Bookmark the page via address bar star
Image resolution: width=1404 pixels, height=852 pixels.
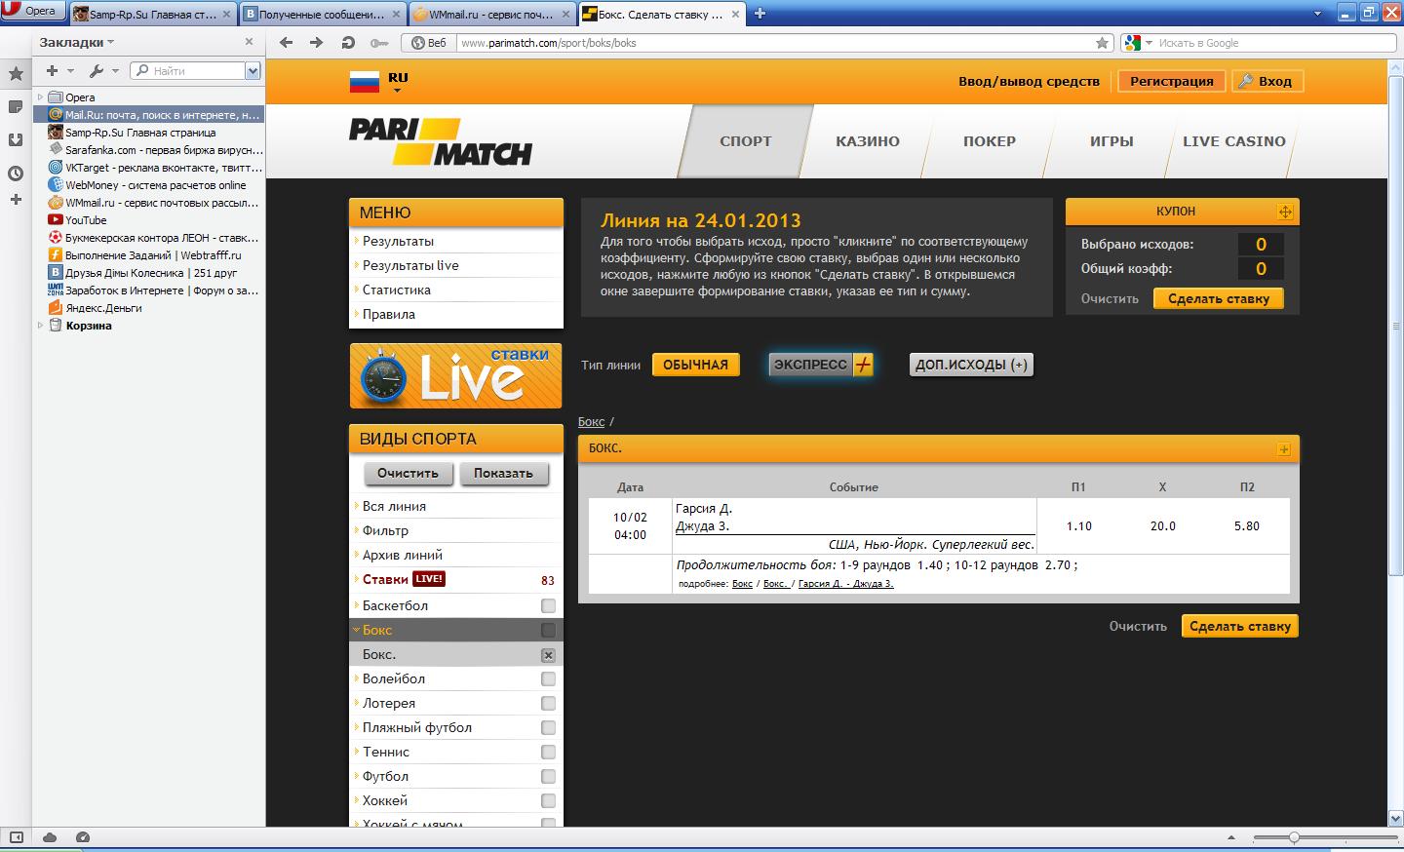click(1103, 43)
